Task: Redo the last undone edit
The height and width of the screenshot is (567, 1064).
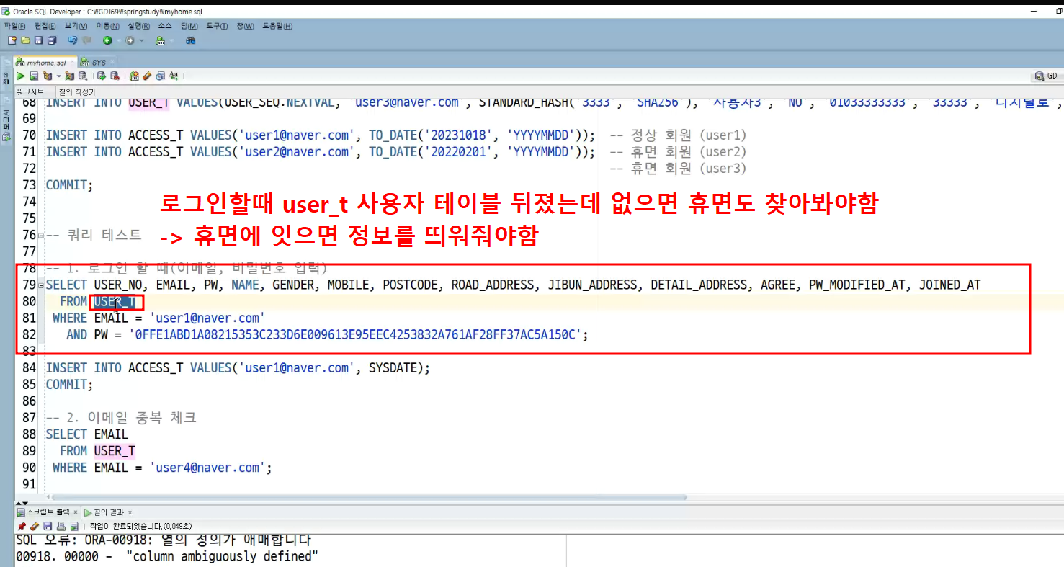Action: click(x=86, y=40)
